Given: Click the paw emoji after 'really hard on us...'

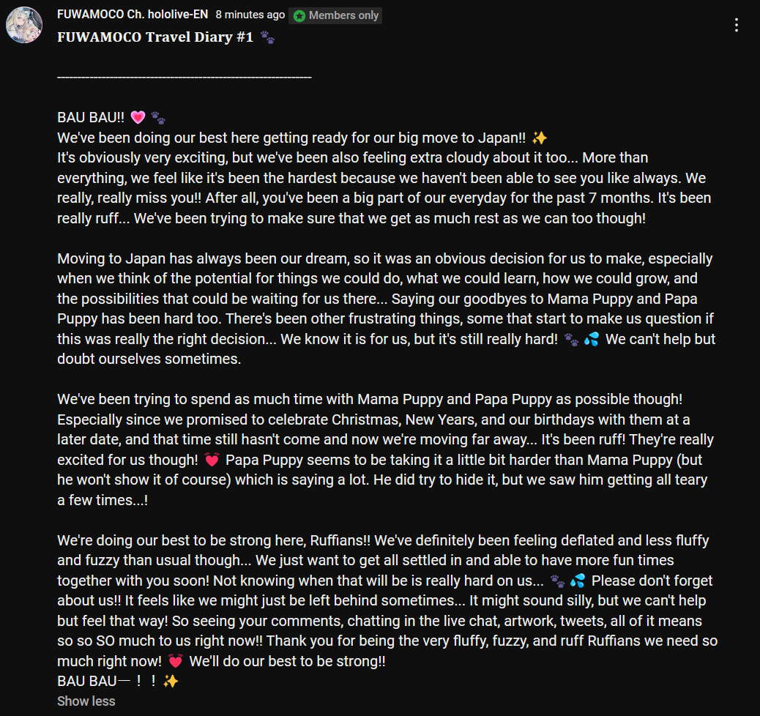Looking at the screenshot, I should coord(557,581).
